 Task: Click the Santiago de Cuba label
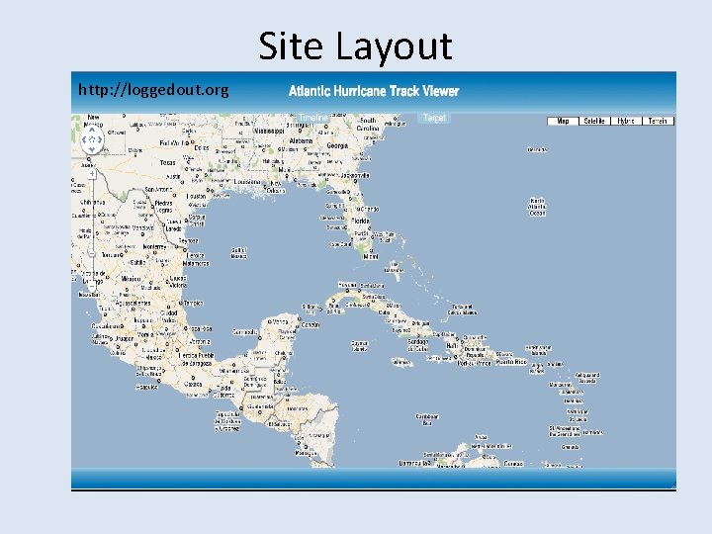point(417,345)
